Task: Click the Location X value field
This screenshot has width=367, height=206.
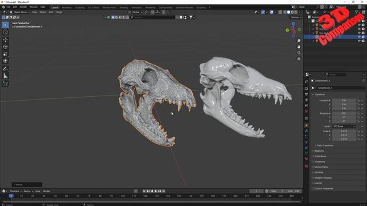Action: [x=344, y=101]
